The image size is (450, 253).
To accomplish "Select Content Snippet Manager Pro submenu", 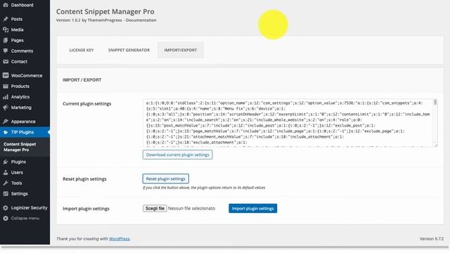I will point(20,147).
